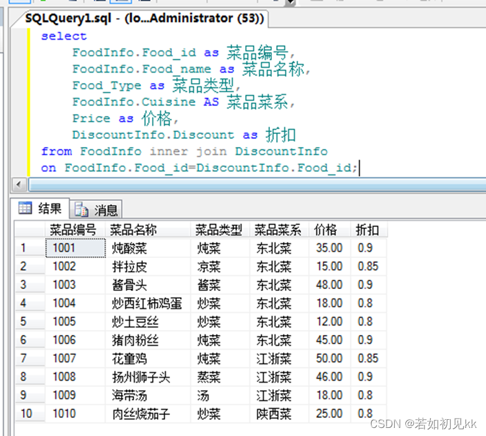The width and height of the screenshot is (486, 436).
Task: Click the 46.00 price cell
Action: click(x=330, y=377)
